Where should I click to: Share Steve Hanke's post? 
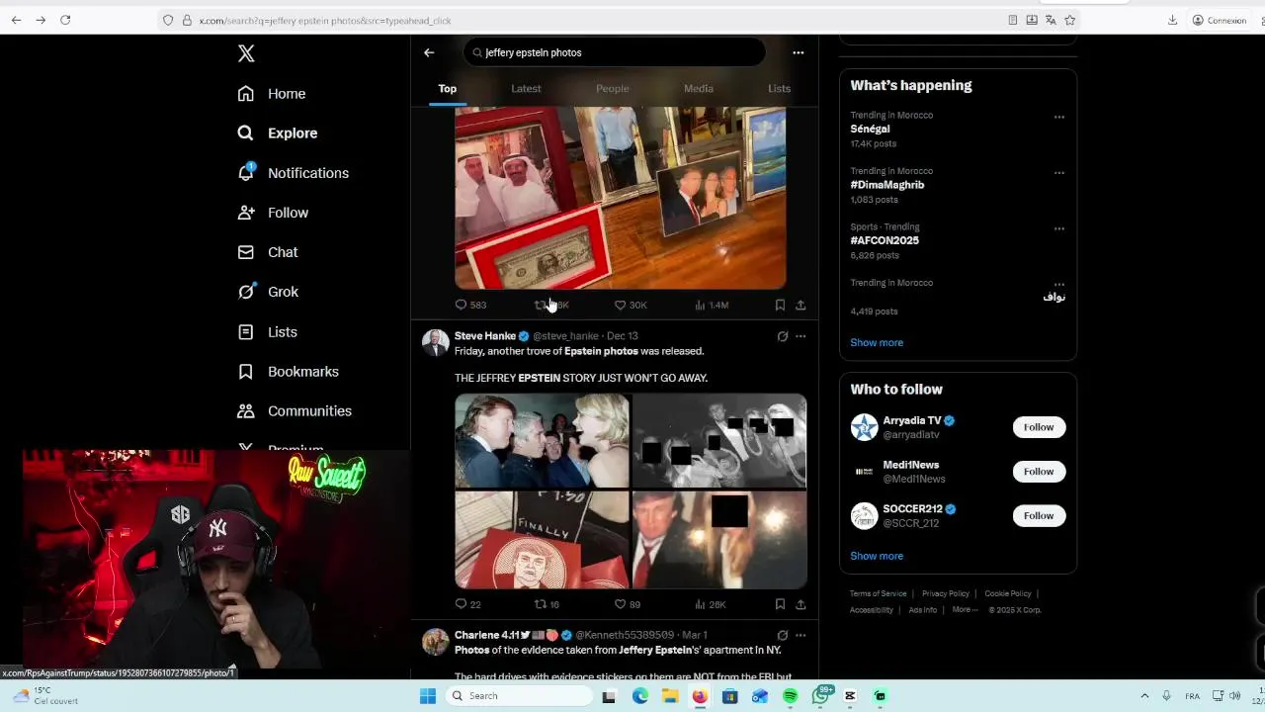point(801,604)
